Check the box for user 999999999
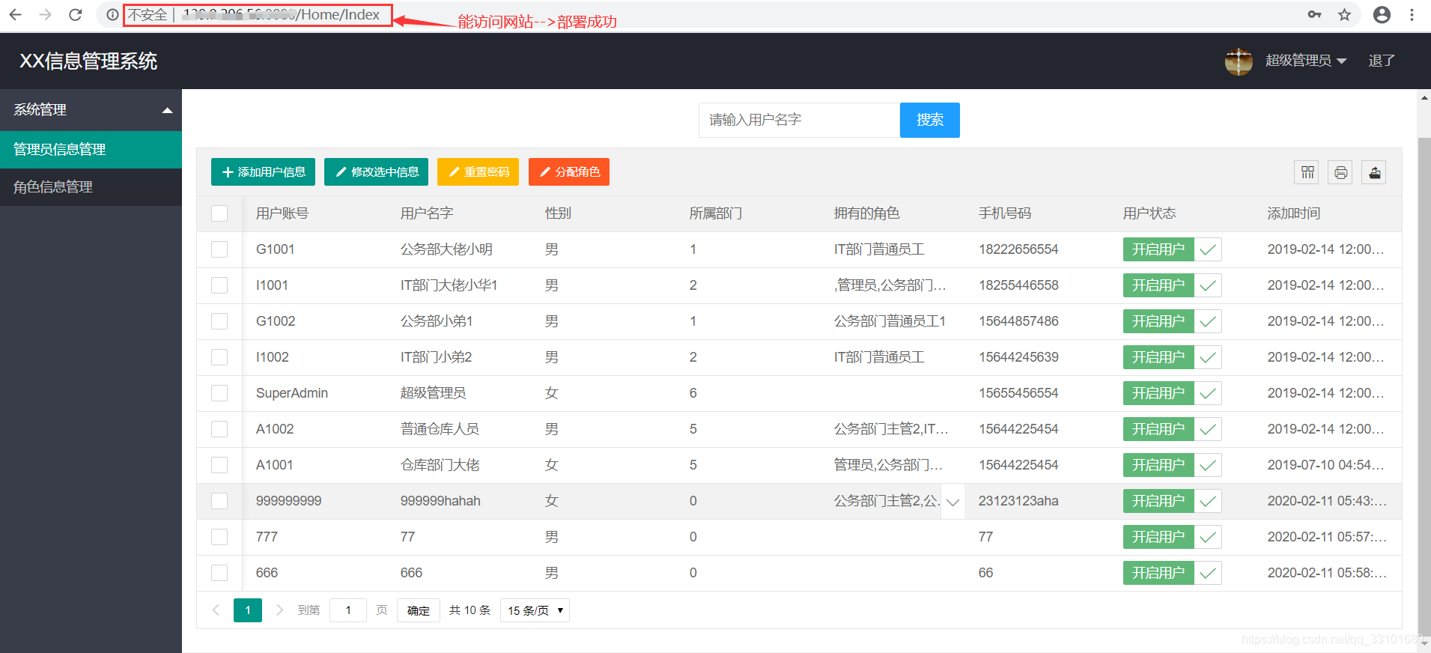Viewport: 1431px width, 653px height. 219,501
